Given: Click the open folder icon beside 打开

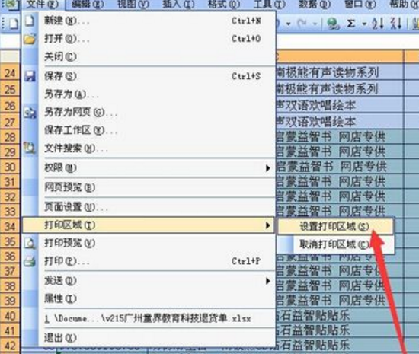Looking at the screenshot, I should coord(30,39).
